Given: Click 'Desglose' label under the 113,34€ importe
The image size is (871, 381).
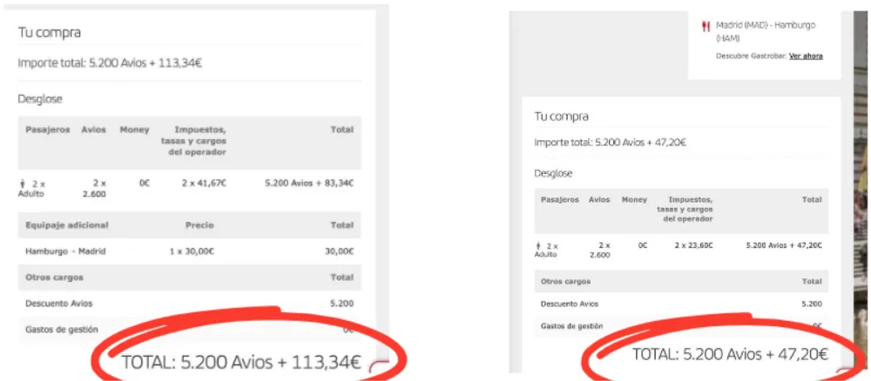Looking at the screenshot, I should click(40, 99).
